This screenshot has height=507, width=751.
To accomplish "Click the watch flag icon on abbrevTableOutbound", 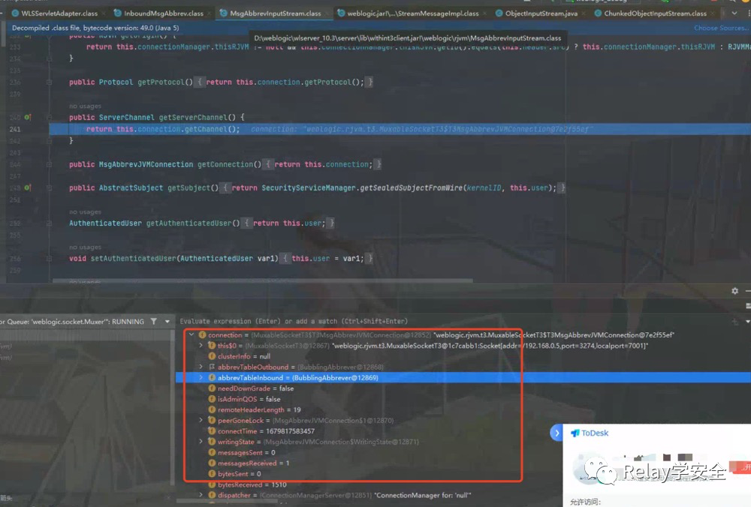I will (x=212, y=367).
